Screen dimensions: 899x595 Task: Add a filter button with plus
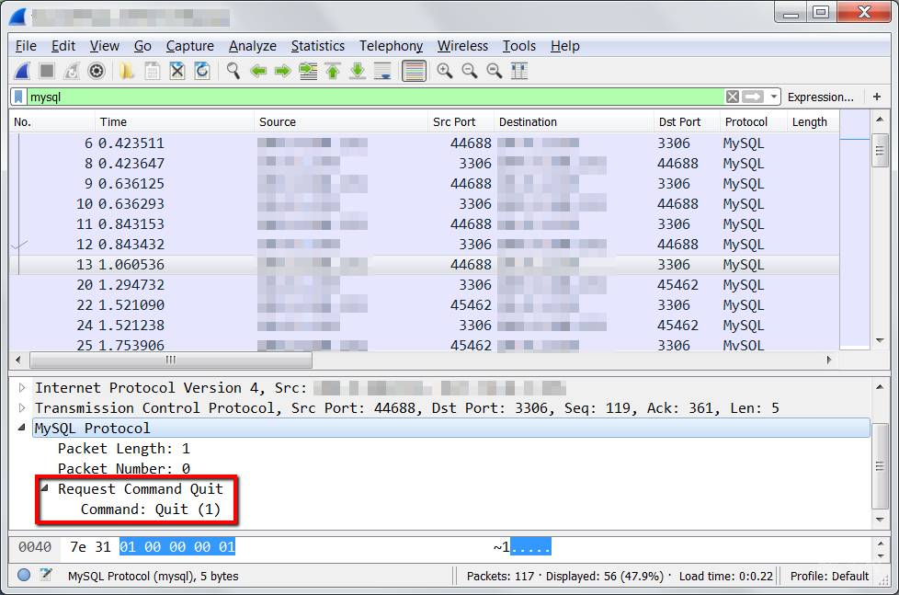877,97
